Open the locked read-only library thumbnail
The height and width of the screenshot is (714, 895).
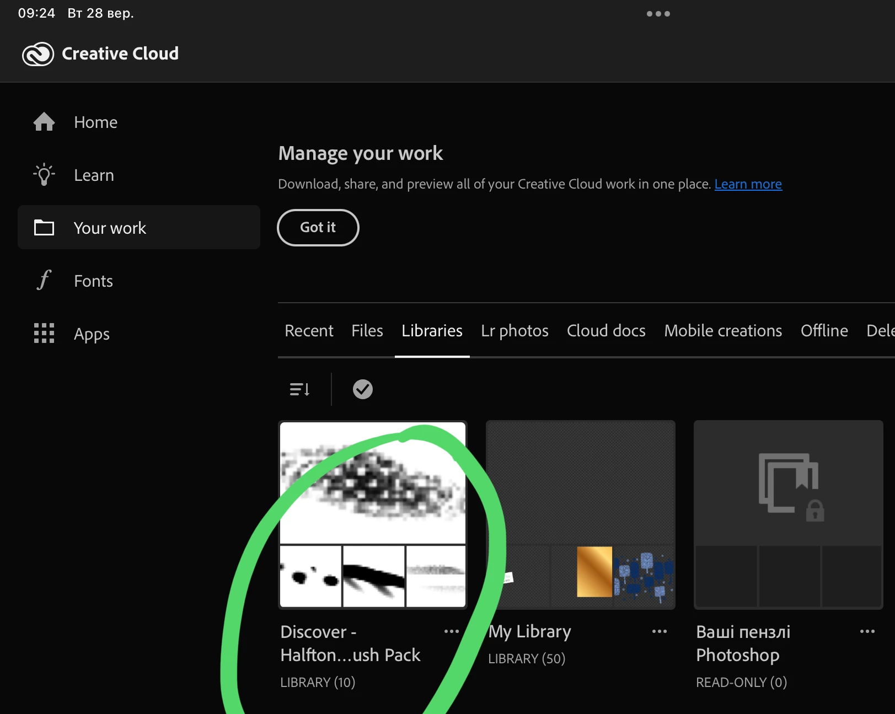coord(789,514)
